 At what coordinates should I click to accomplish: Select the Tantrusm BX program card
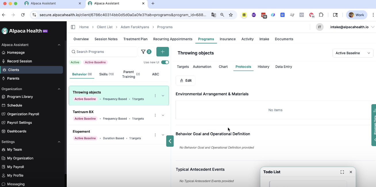tap(119, 115)
